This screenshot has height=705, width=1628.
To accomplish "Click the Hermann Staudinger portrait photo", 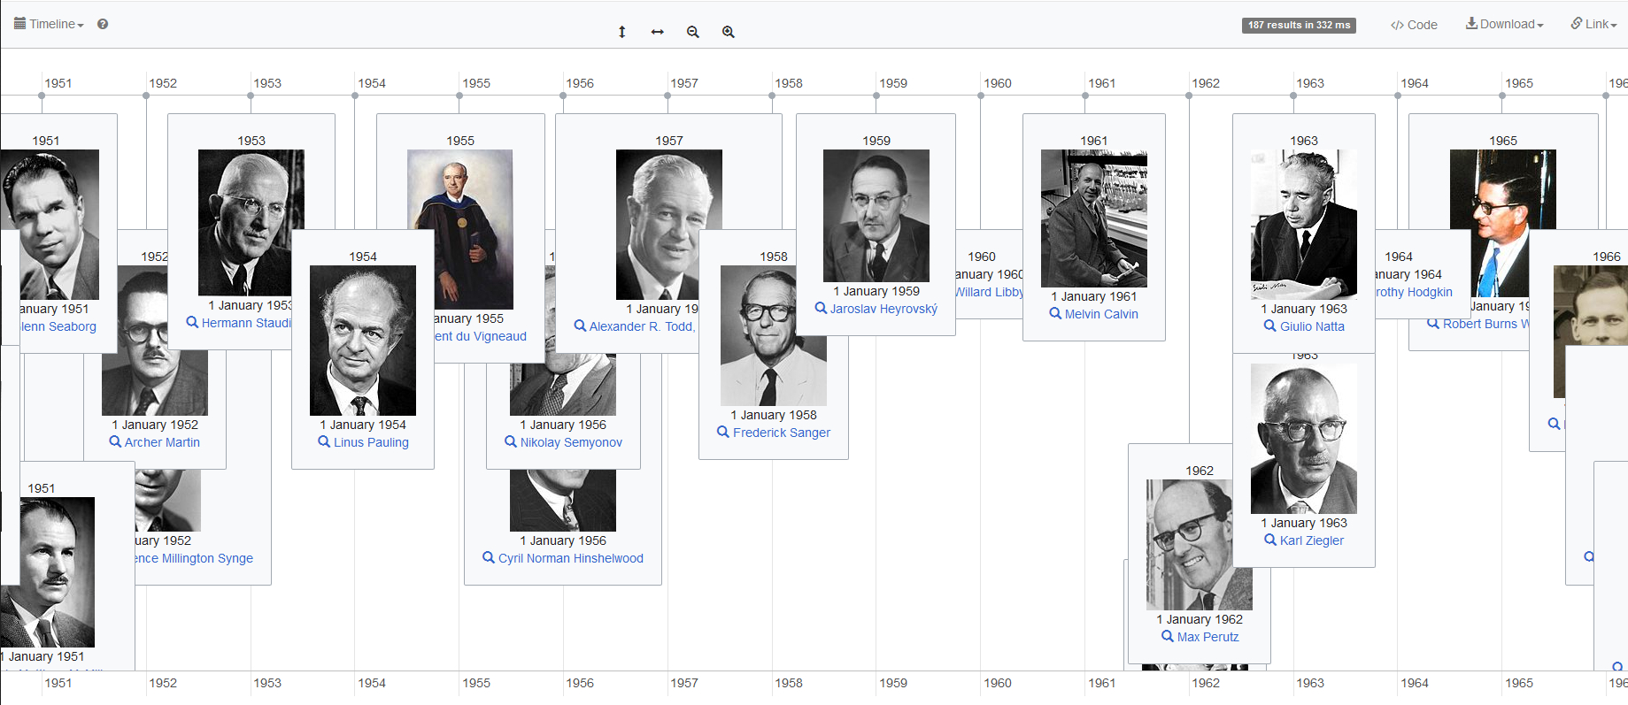I will pos(251,223).
